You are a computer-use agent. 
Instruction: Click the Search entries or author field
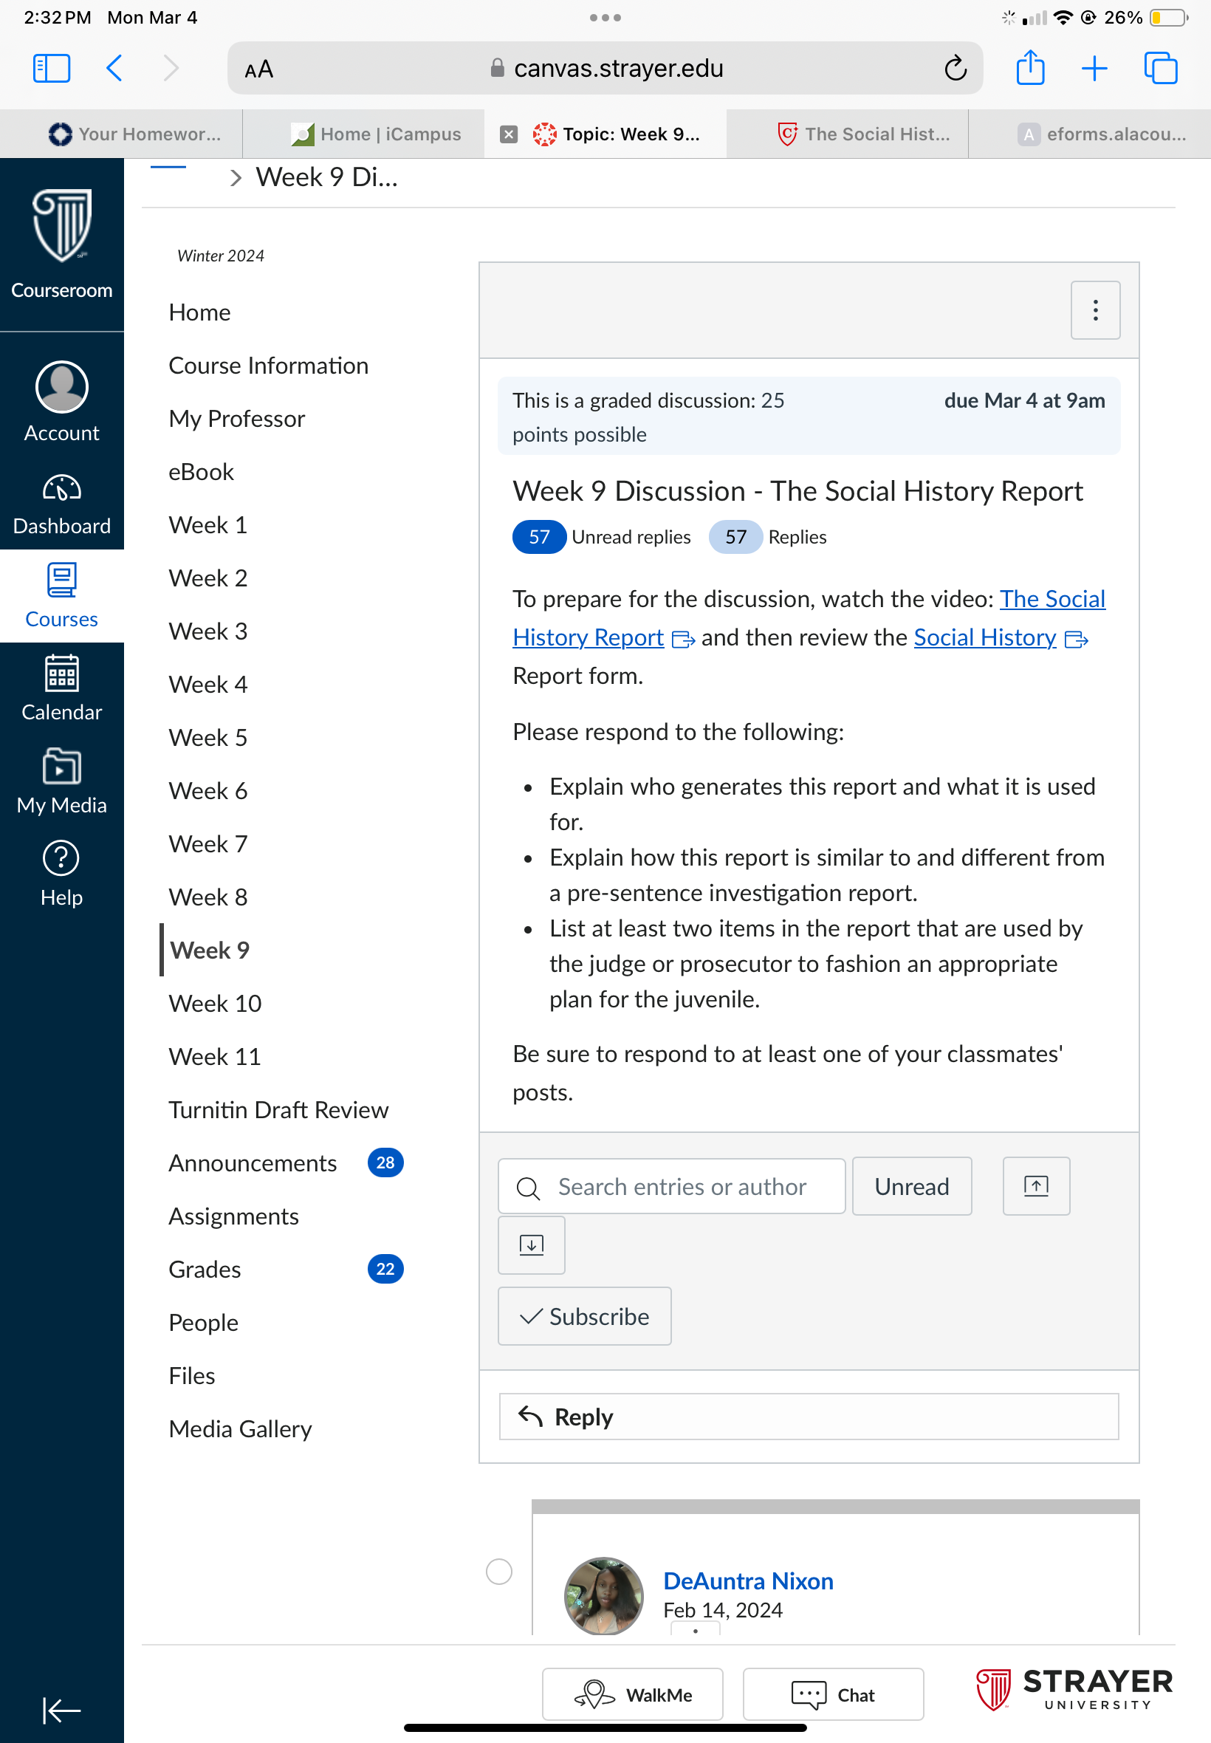(x=671, y=1186)
